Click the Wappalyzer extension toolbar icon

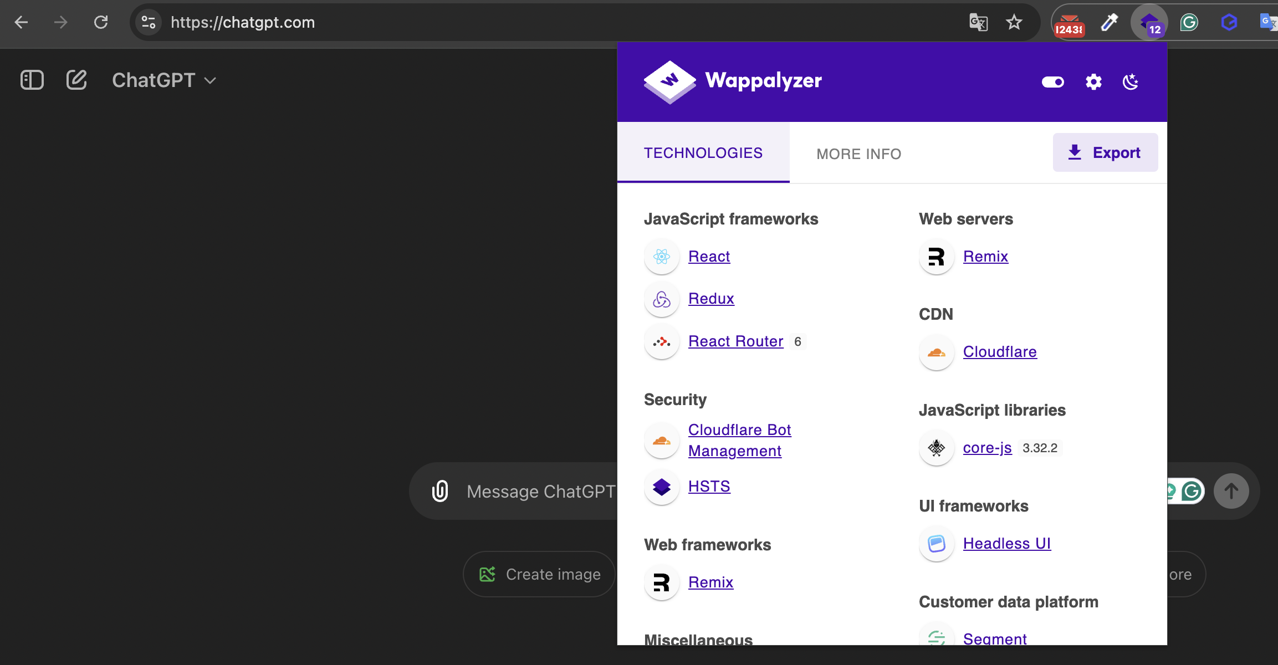click(1149, 23)
